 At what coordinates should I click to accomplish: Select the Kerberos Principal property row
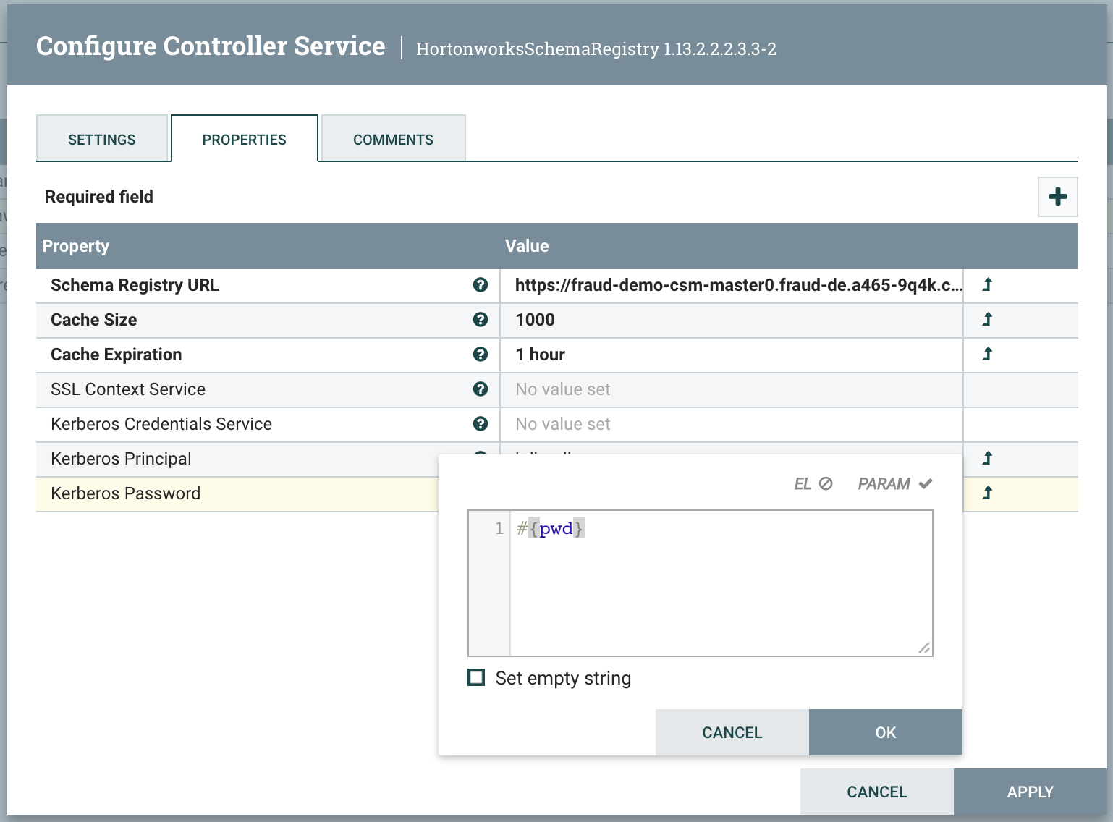(x=237, y=459)
